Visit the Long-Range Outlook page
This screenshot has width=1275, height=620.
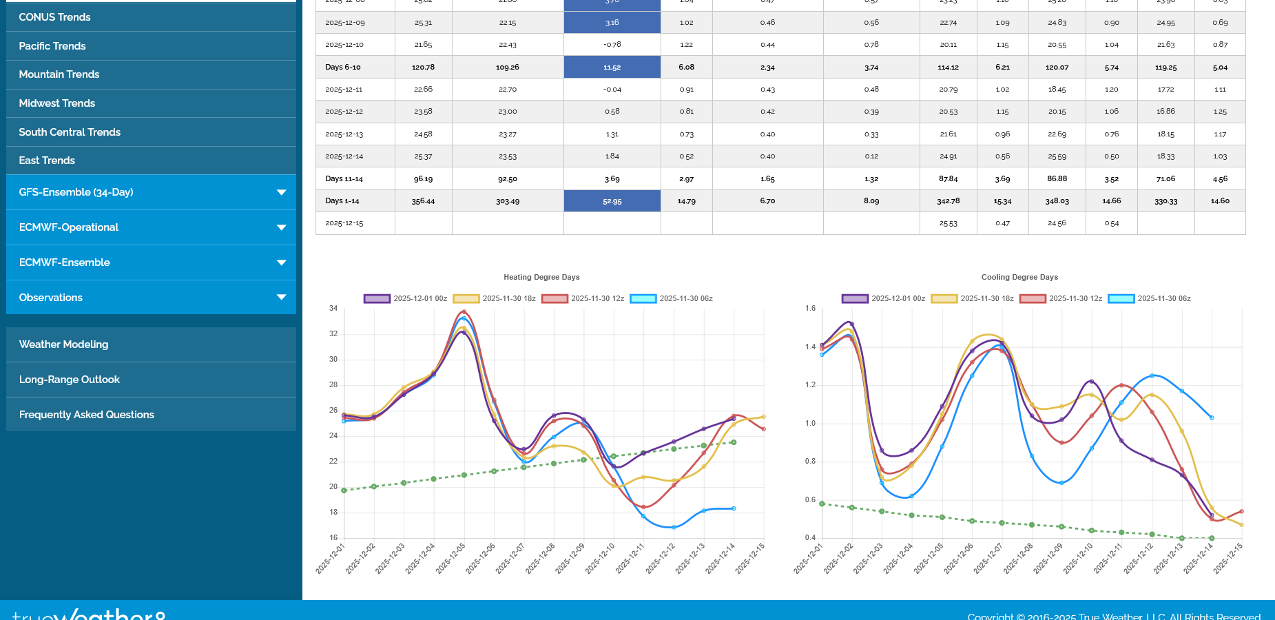coord(70,380)
